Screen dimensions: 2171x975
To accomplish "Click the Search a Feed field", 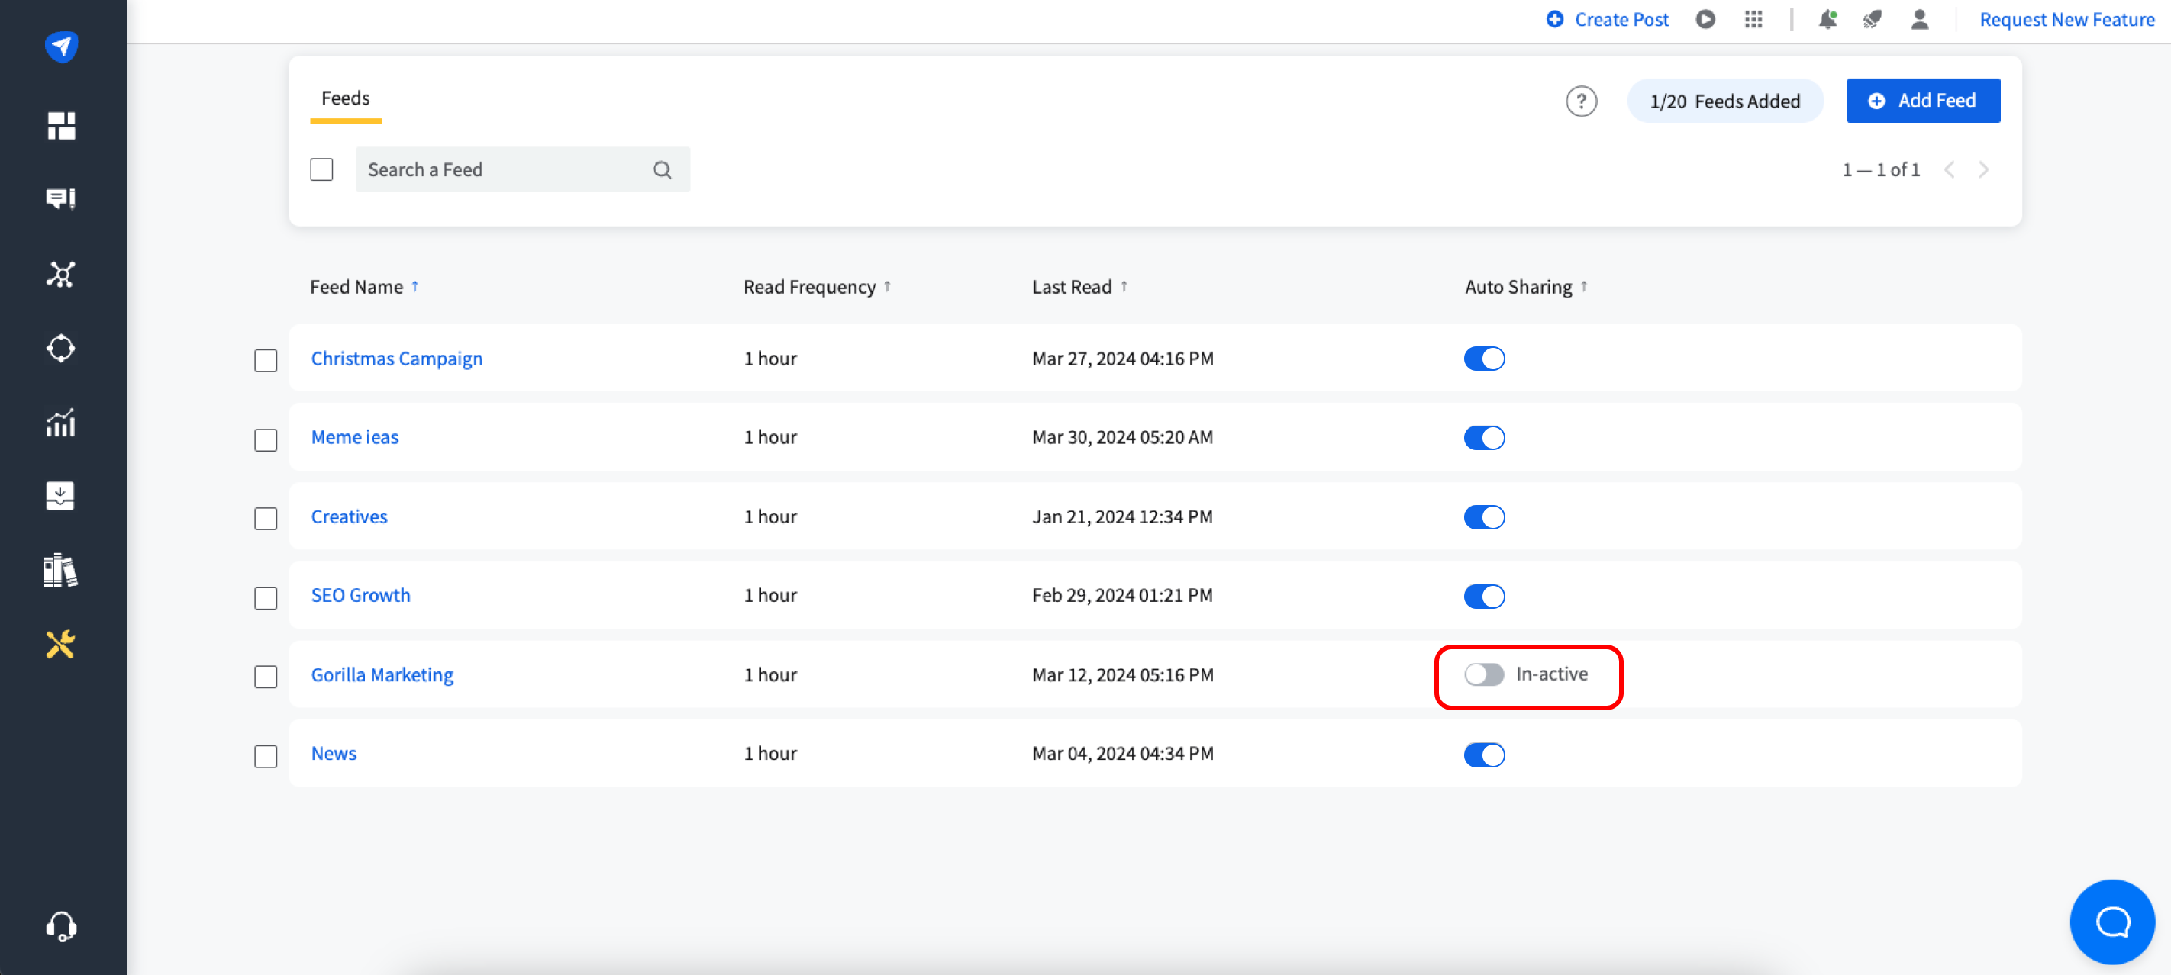I will click(x=505, y=170).
